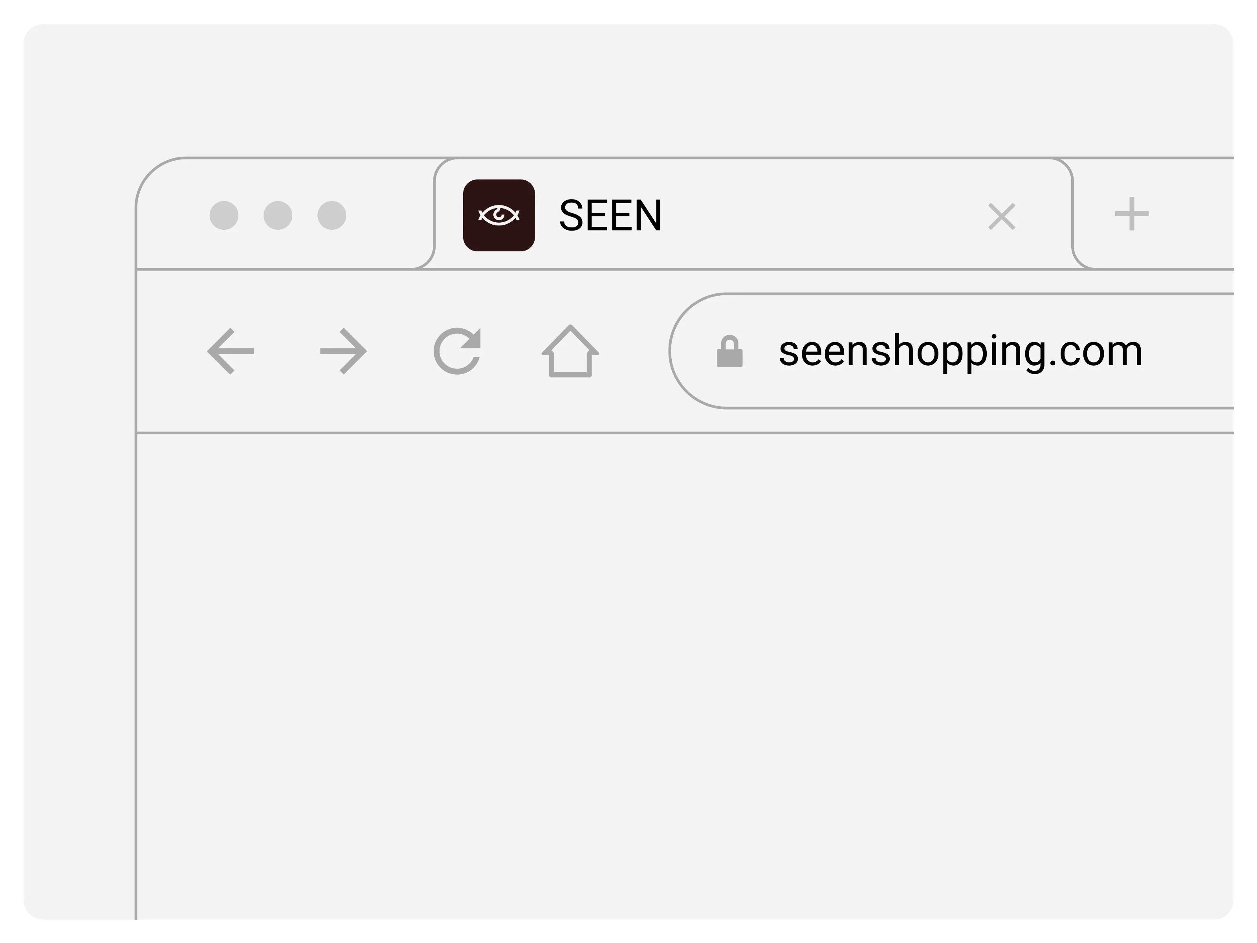The image size is (1257, 943).
Task: Select the SEEN tab title
Action: (610, 216)
